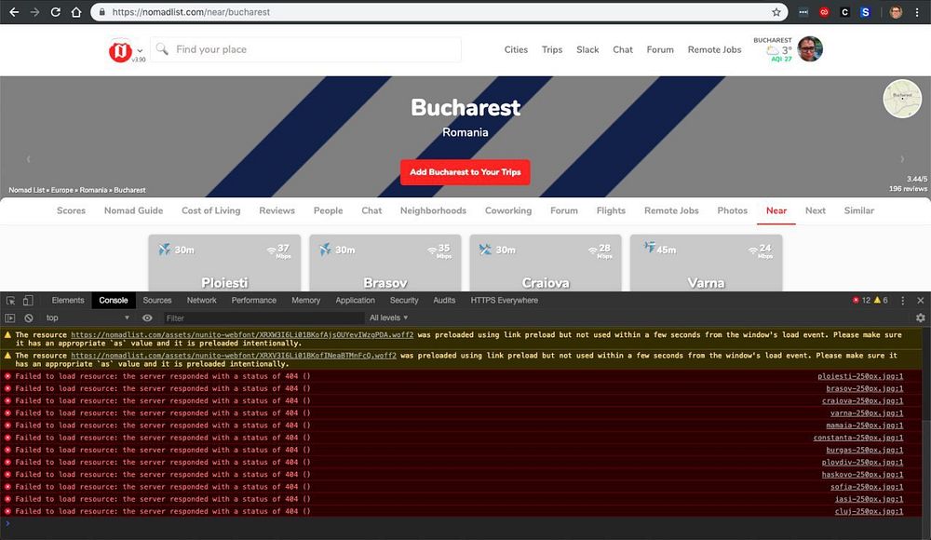Viewport: 931px width, 540px height.
Task: Open the Europe breadcrumb link
Action: click(61, 190)
